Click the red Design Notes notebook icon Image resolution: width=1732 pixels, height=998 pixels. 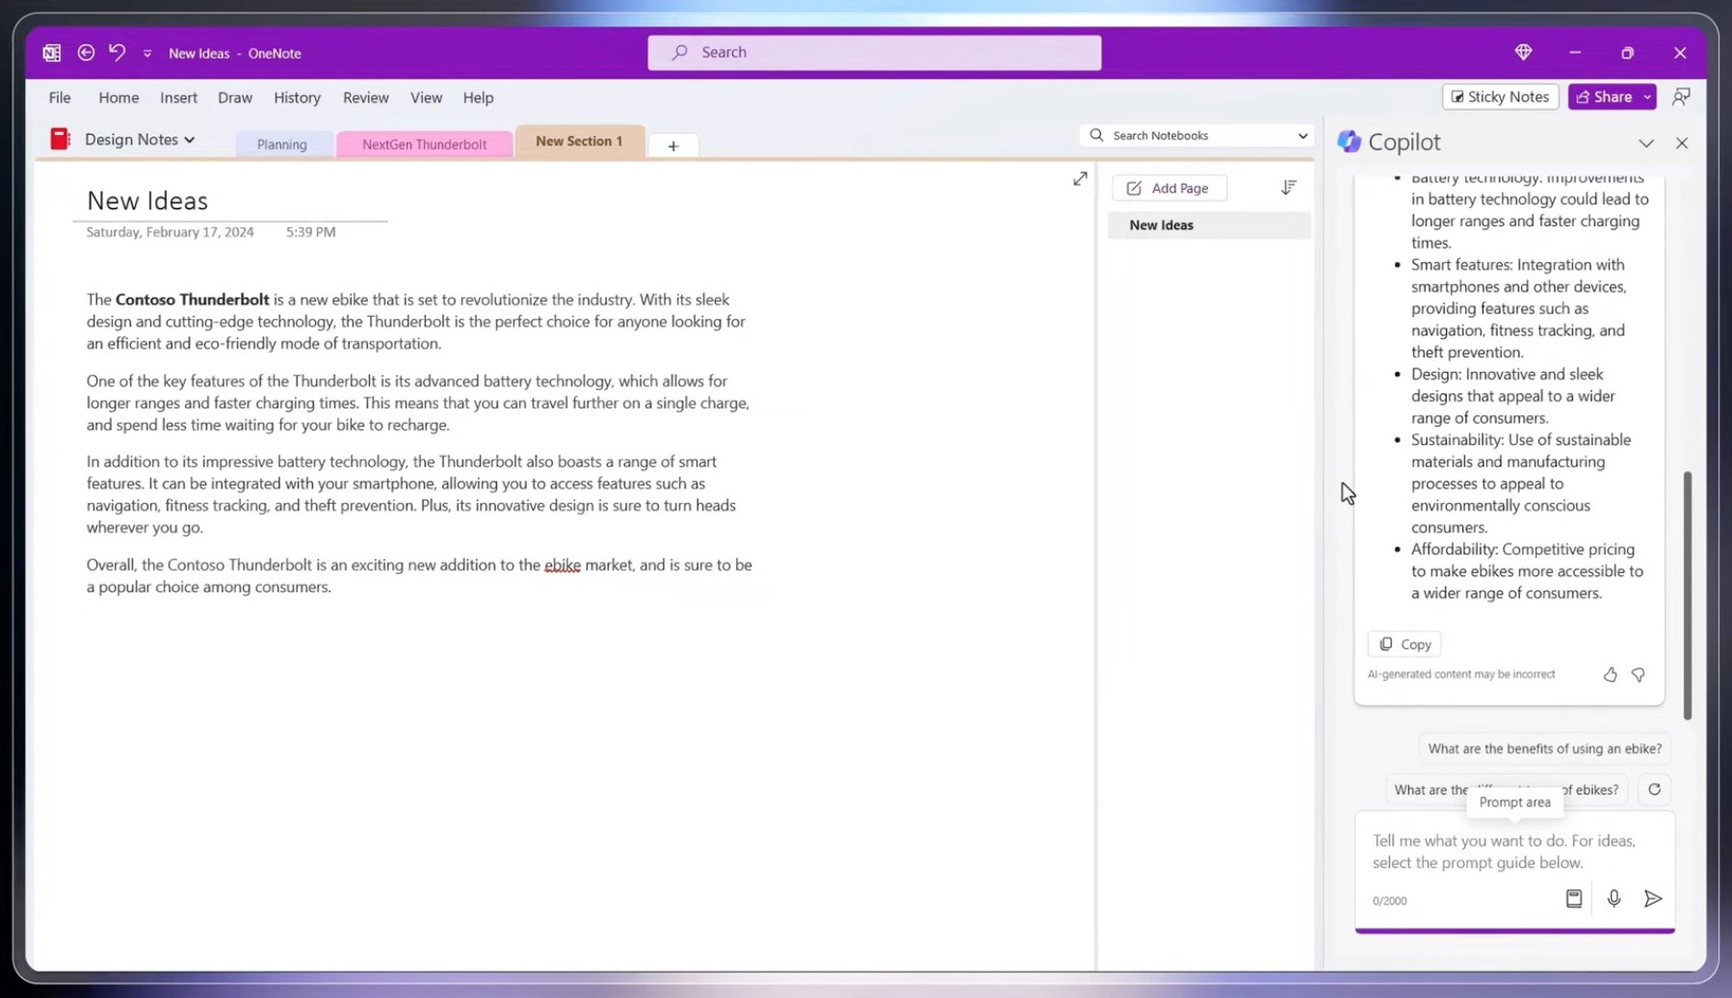(x=61, y=139)
